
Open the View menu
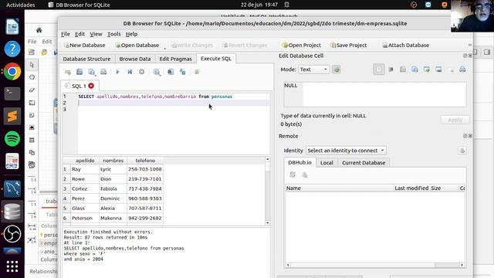96,34
